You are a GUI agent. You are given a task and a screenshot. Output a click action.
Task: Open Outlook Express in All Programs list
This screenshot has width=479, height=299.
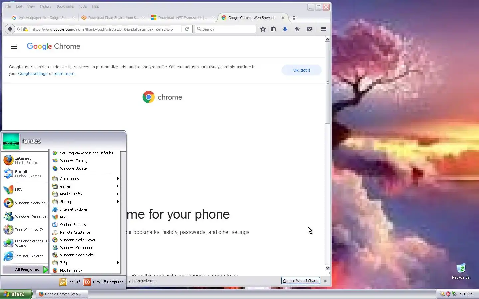pos(85,225)
